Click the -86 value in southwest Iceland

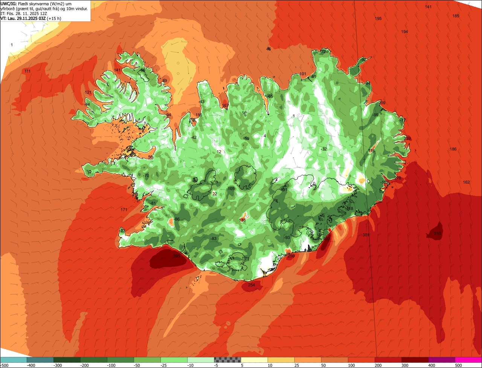point(177,219)
